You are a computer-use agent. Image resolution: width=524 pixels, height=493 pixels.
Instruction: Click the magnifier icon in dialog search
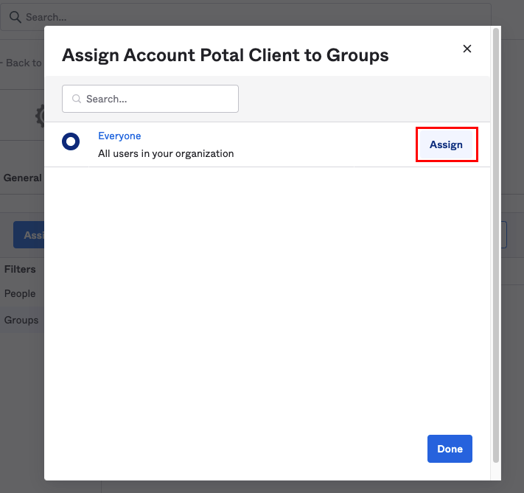click(x=77, y=99)
